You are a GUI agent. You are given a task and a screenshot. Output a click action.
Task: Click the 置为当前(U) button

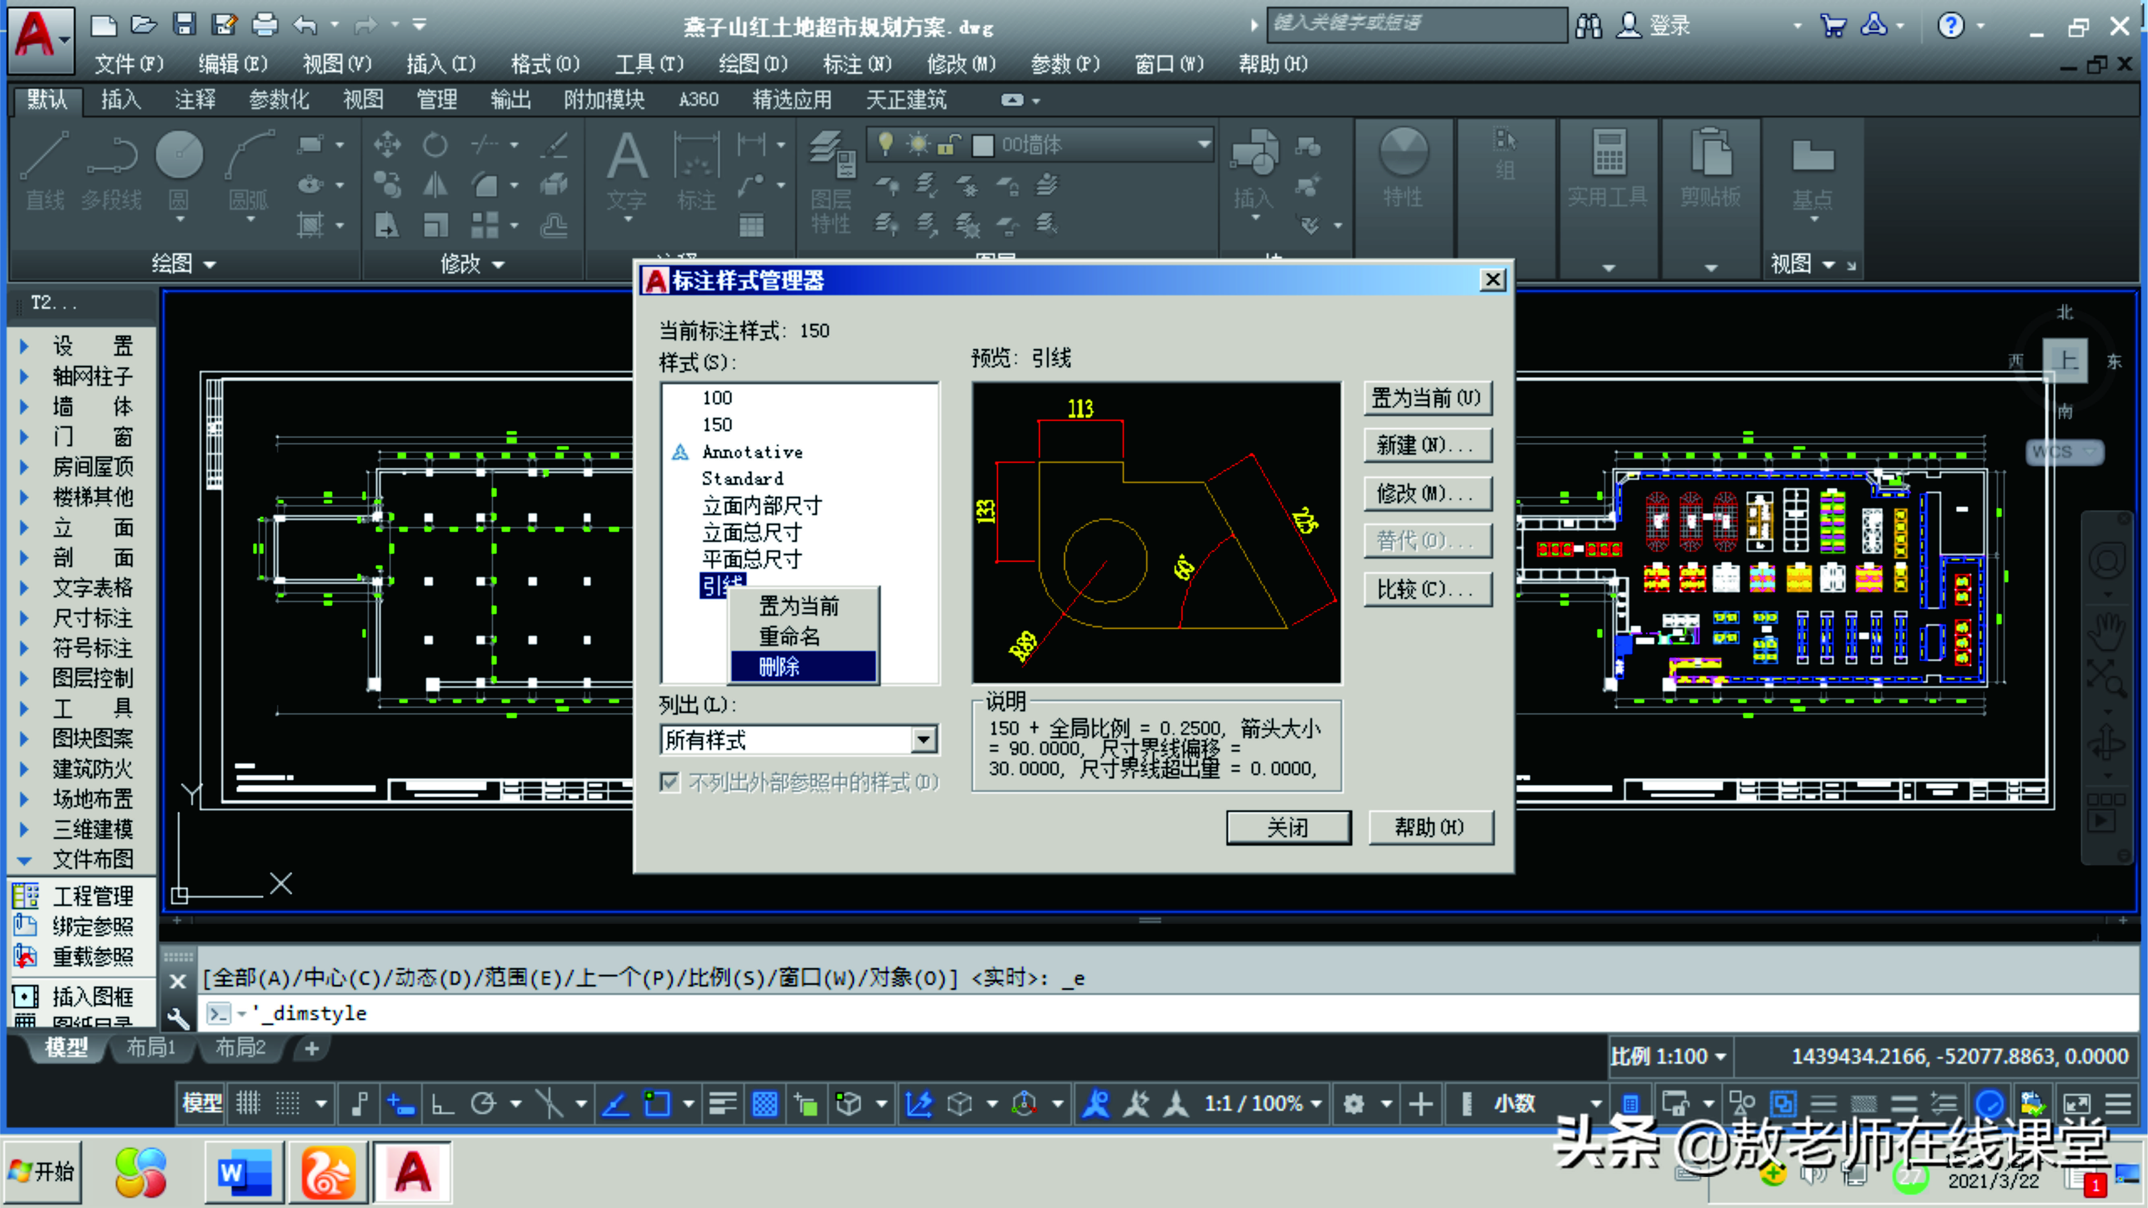(x=1428, y=399)
